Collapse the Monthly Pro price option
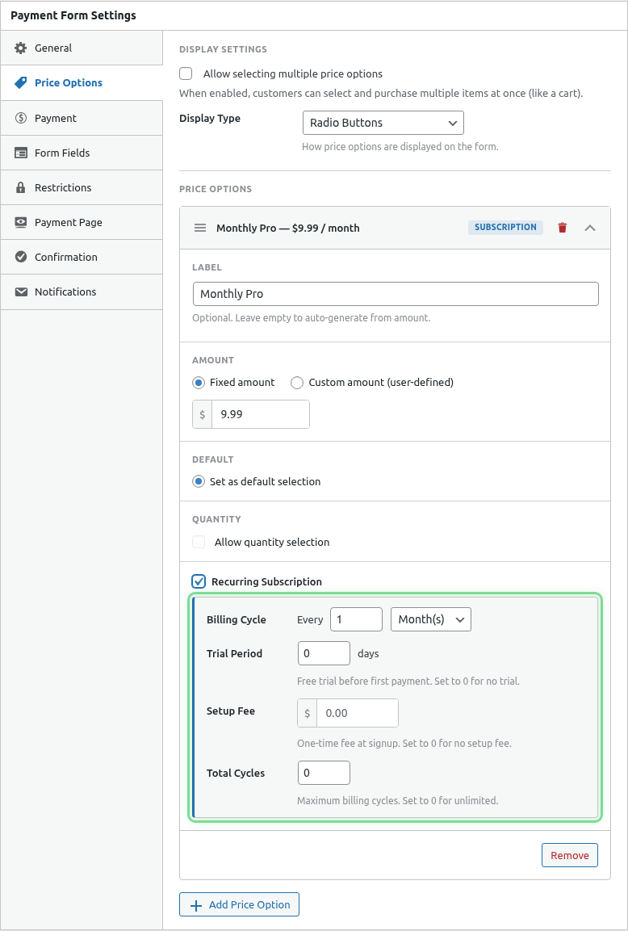 tap(590, 227)
